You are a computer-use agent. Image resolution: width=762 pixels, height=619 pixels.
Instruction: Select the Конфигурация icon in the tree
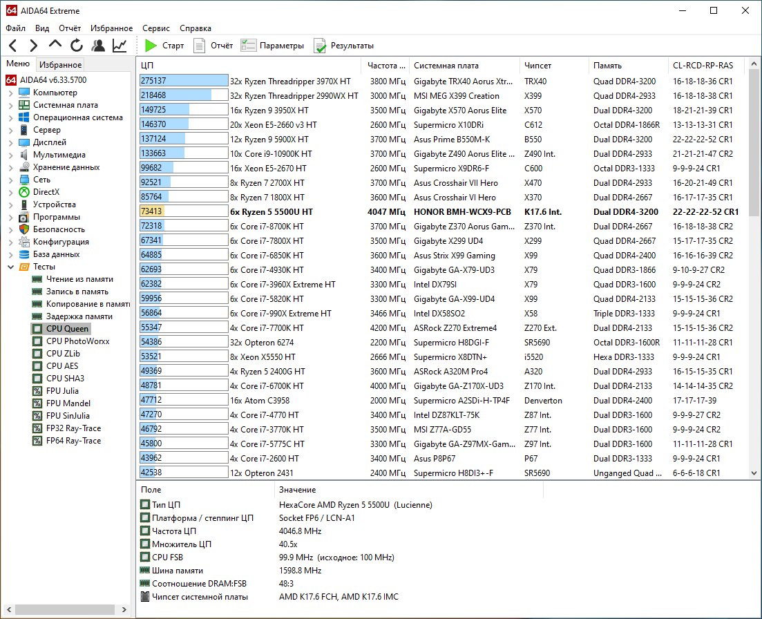click(x=23, y=242)
